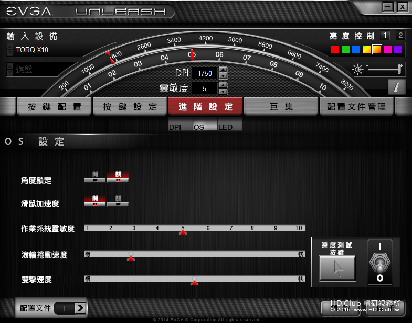Increase DPI value with up arrow
This screenshot has height=323, width=412.
(x=223, y=70)
